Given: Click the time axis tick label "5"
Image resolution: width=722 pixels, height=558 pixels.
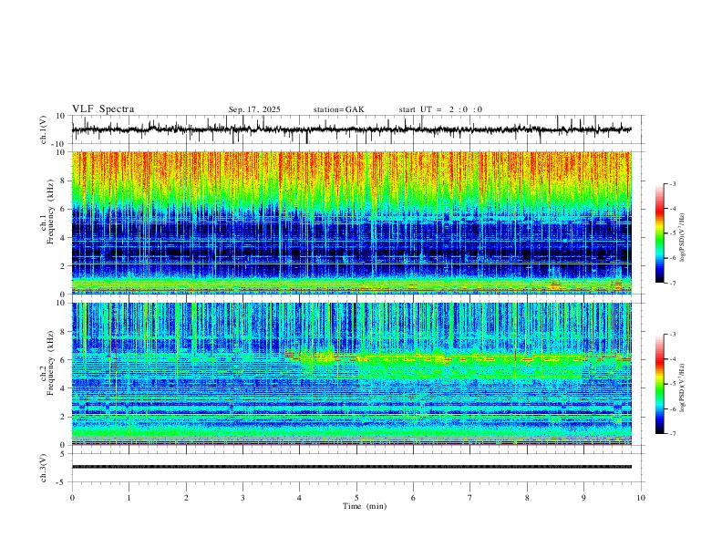Looking at the screenshot, I should click(356, 498).
